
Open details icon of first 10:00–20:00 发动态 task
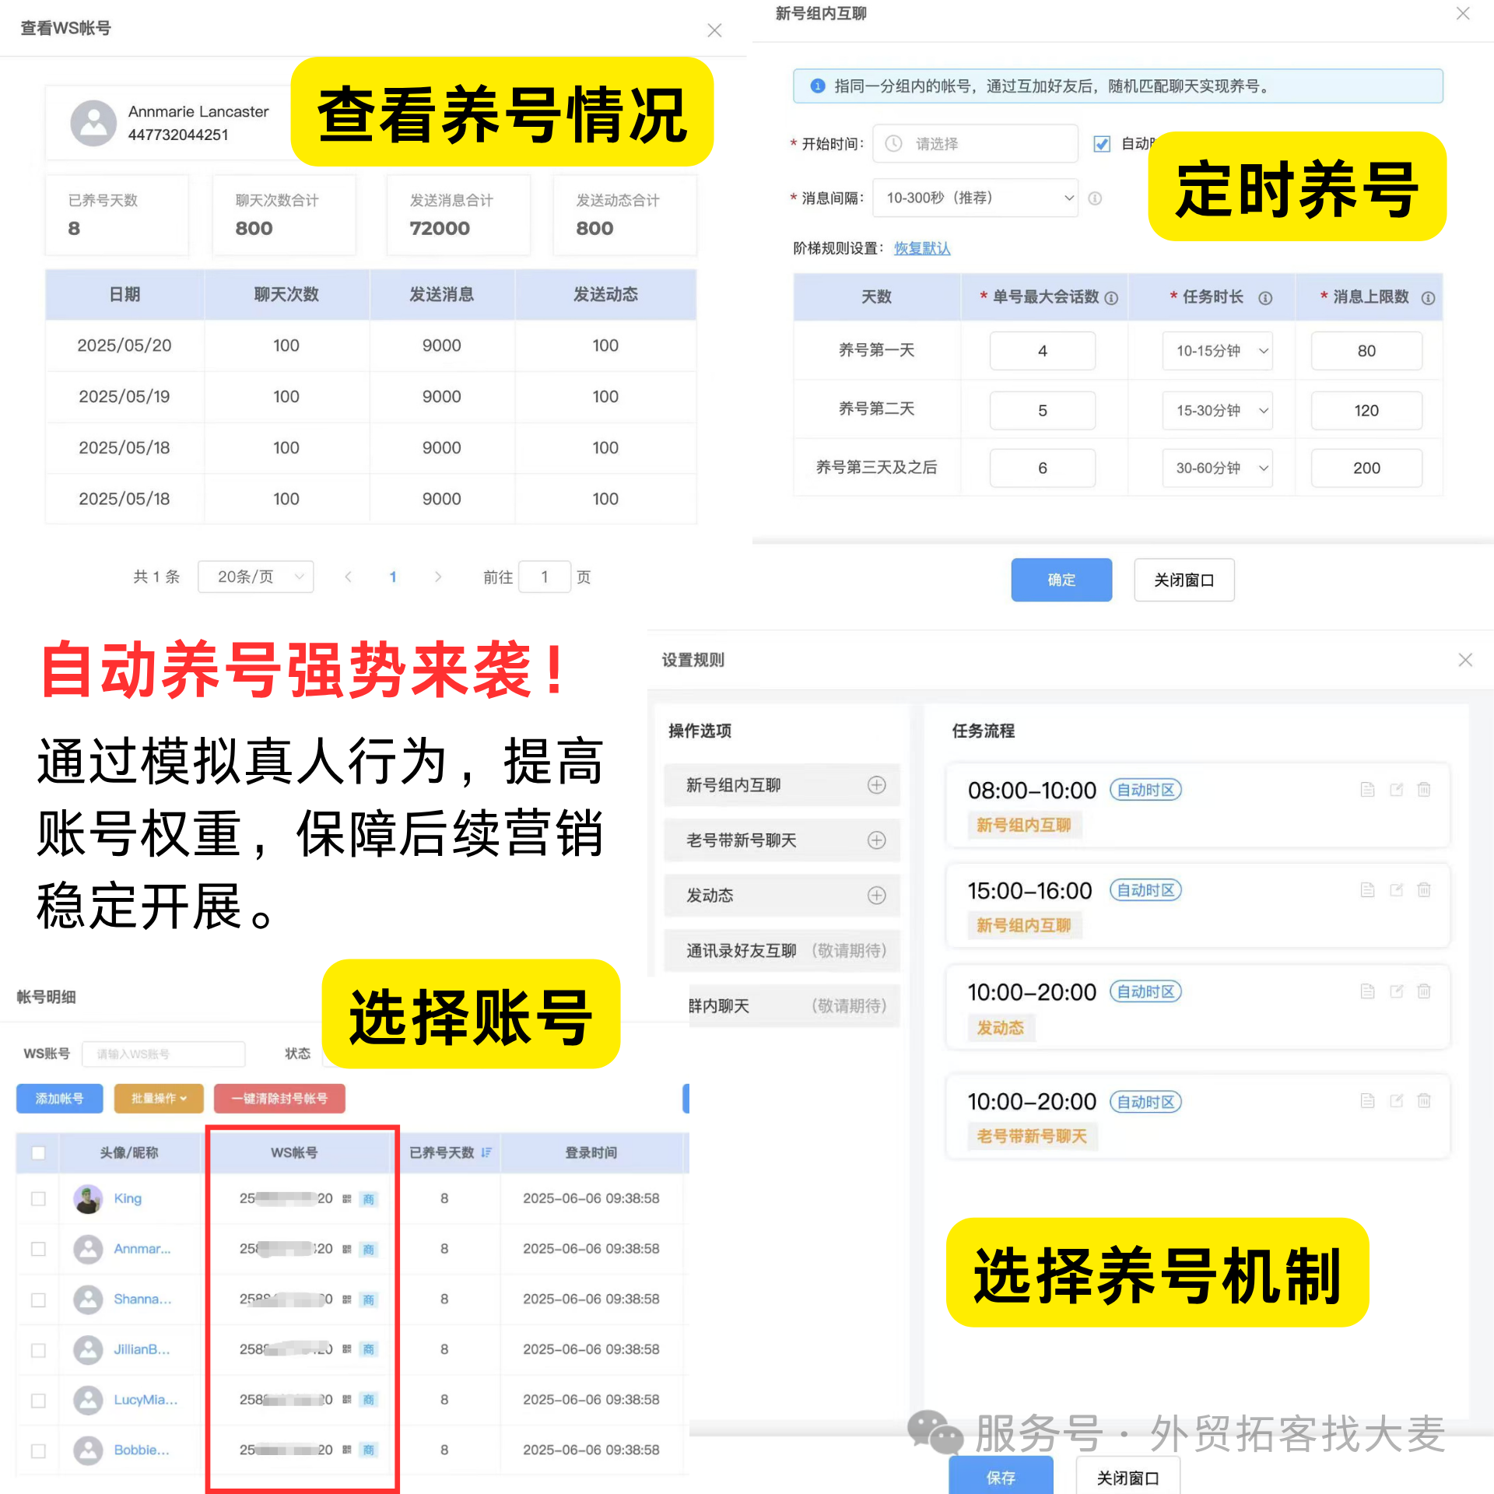(1367, 991)
